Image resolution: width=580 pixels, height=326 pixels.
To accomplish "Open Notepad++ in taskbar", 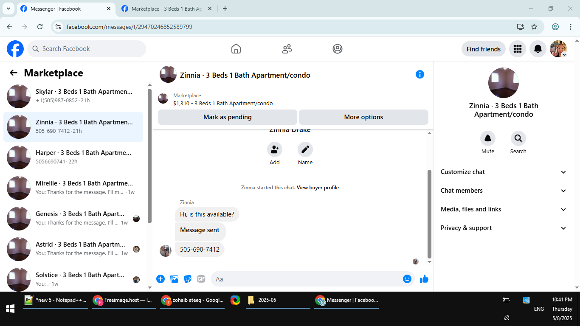I will 56,300.
